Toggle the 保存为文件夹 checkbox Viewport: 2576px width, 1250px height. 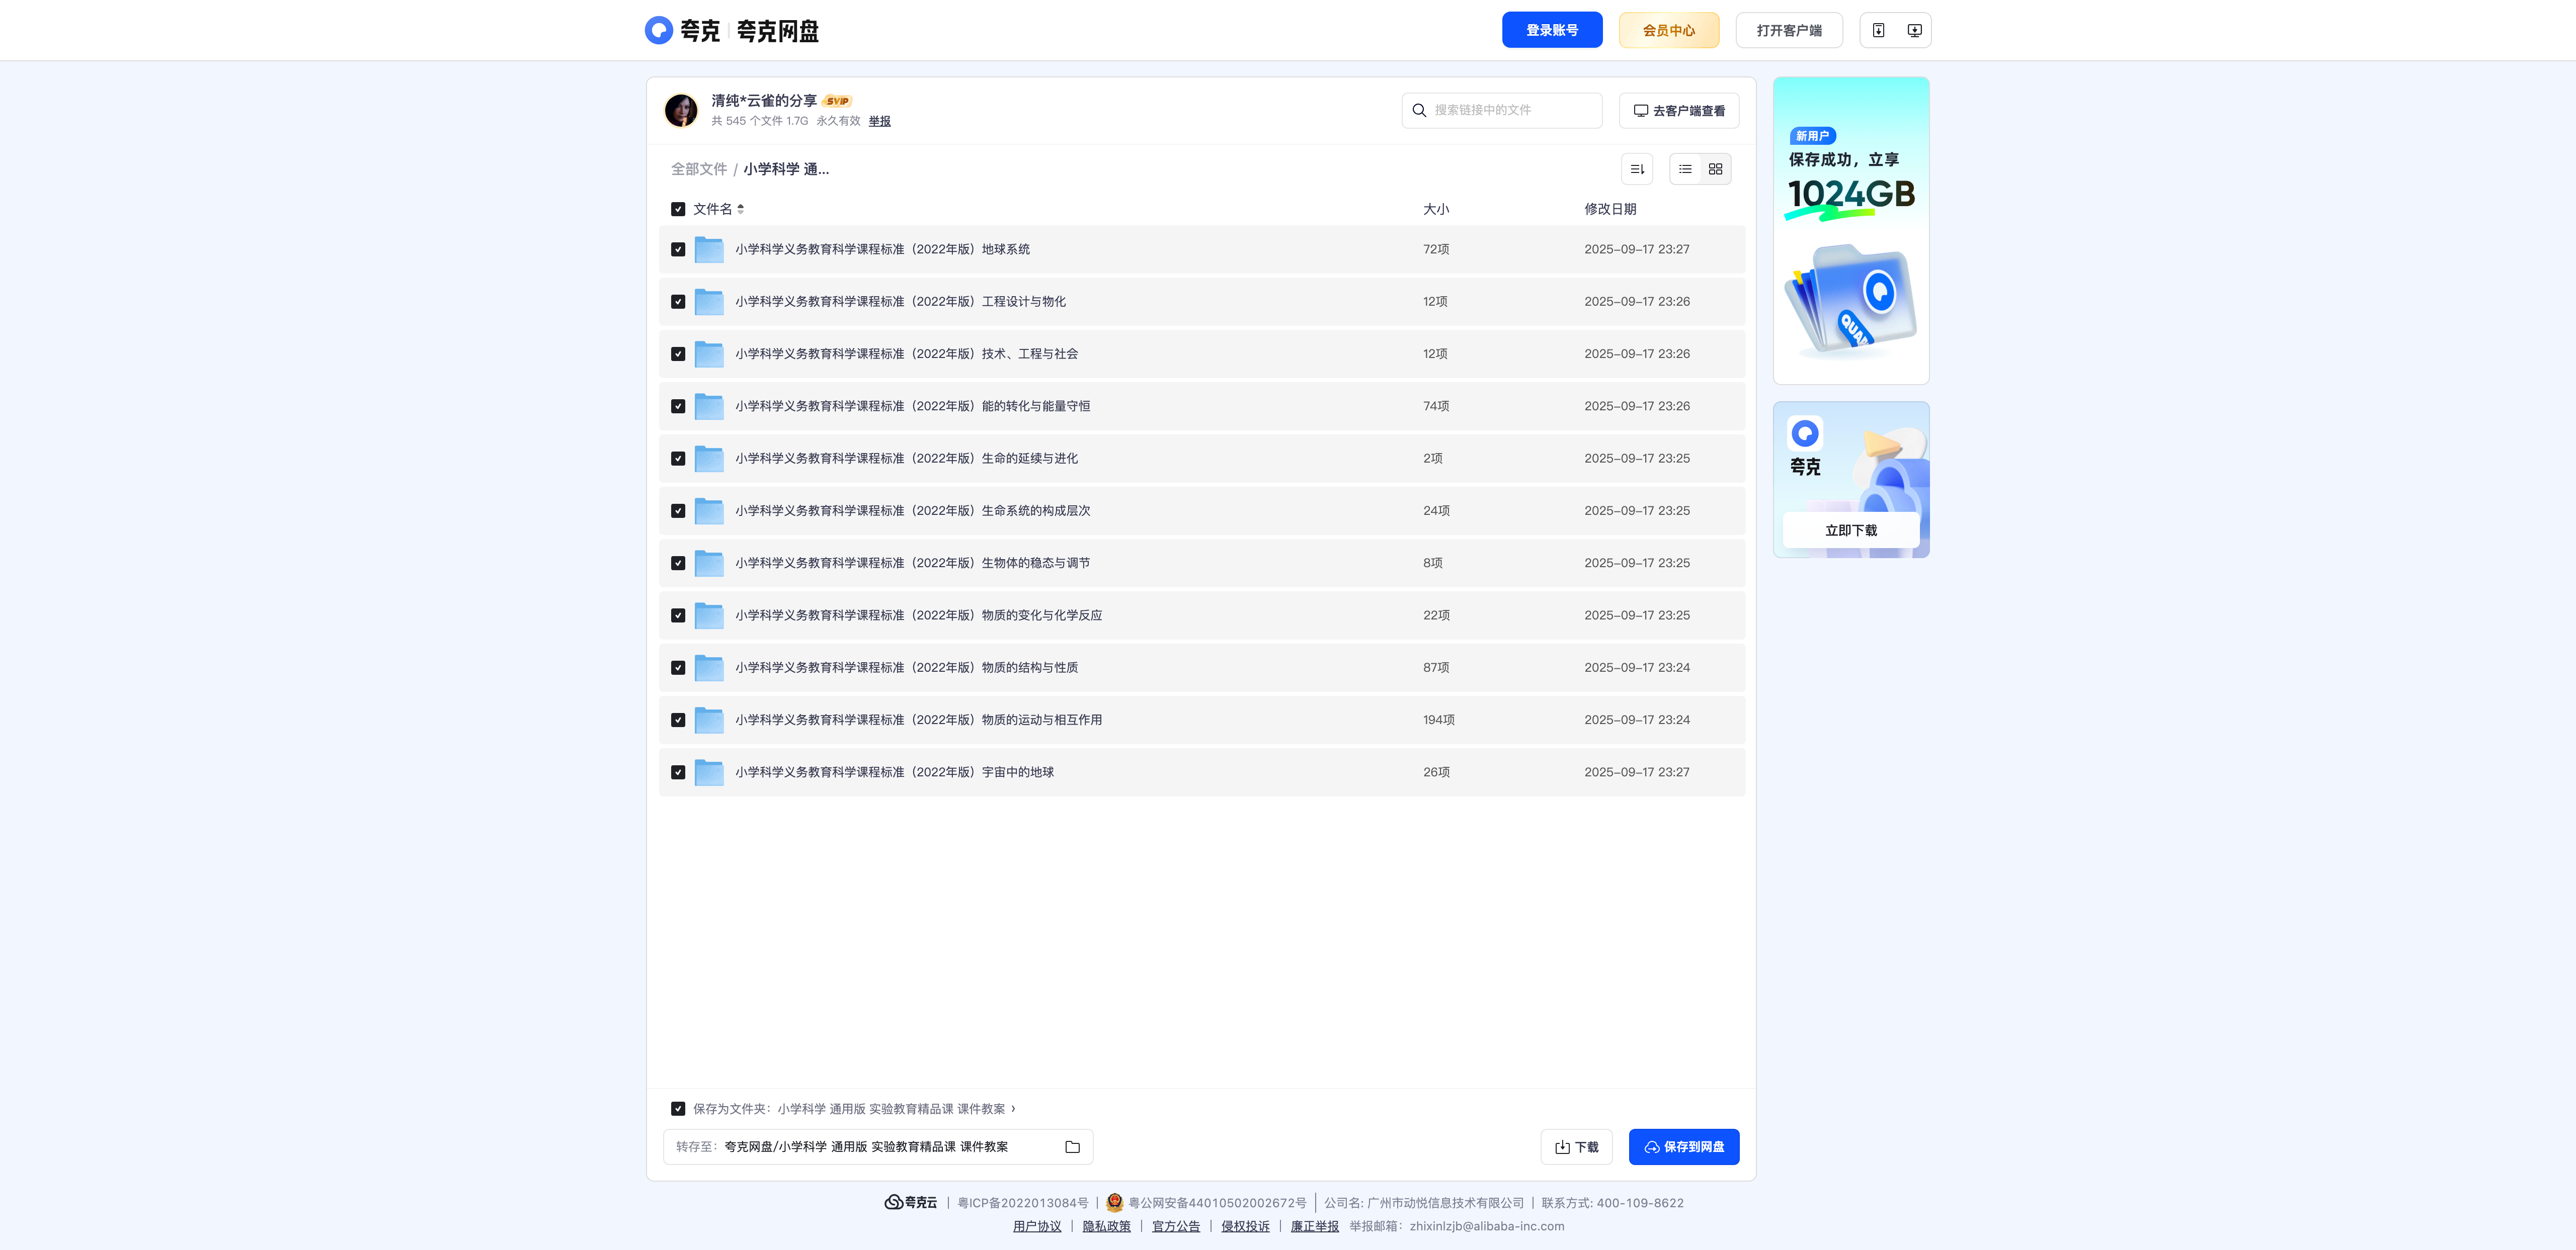[678, 1109]
